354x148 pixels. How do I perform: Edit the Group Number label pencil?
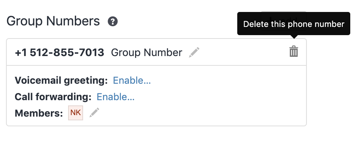pos(194,52)
